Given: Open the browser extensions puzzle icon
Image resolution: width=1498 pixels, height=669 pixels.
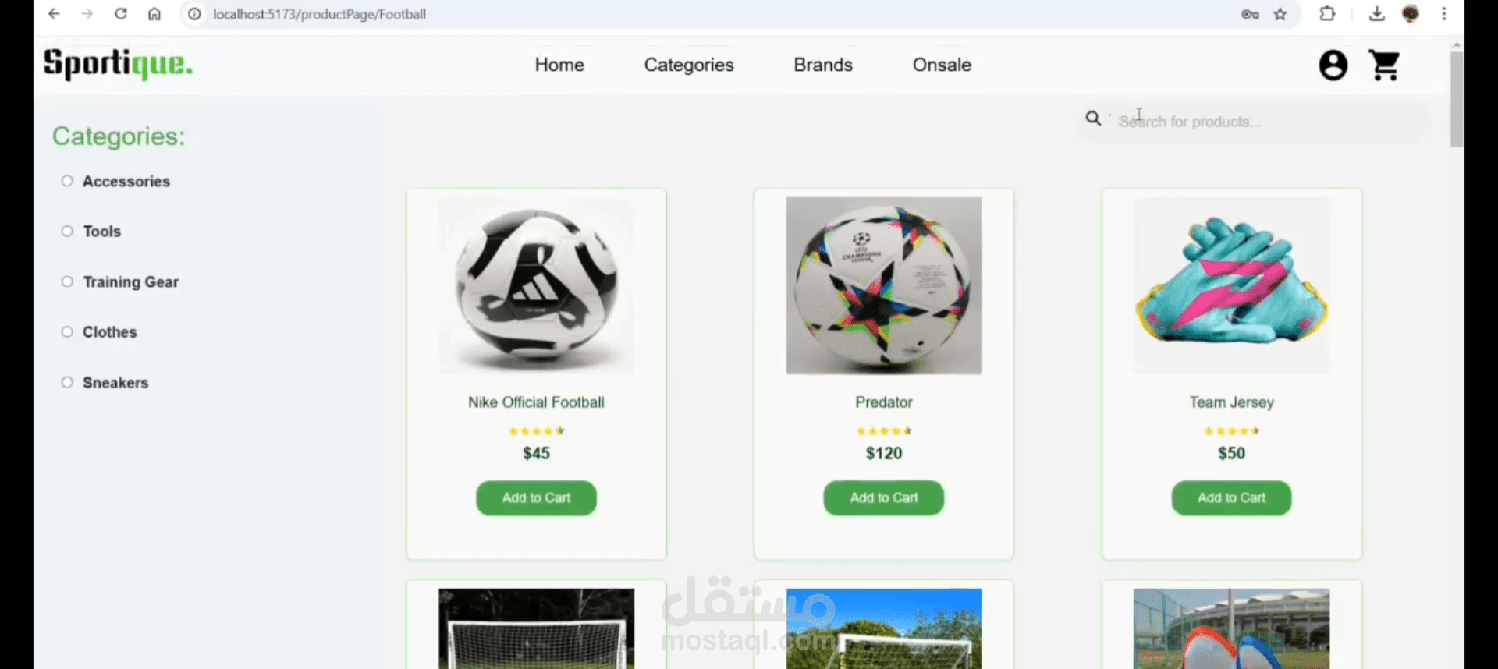Looking at the screenshot, I should coord(1327,14).
